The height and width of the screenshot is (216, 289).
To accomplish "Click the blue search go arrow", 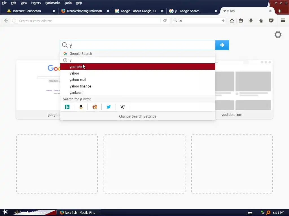I will (222, 45).
